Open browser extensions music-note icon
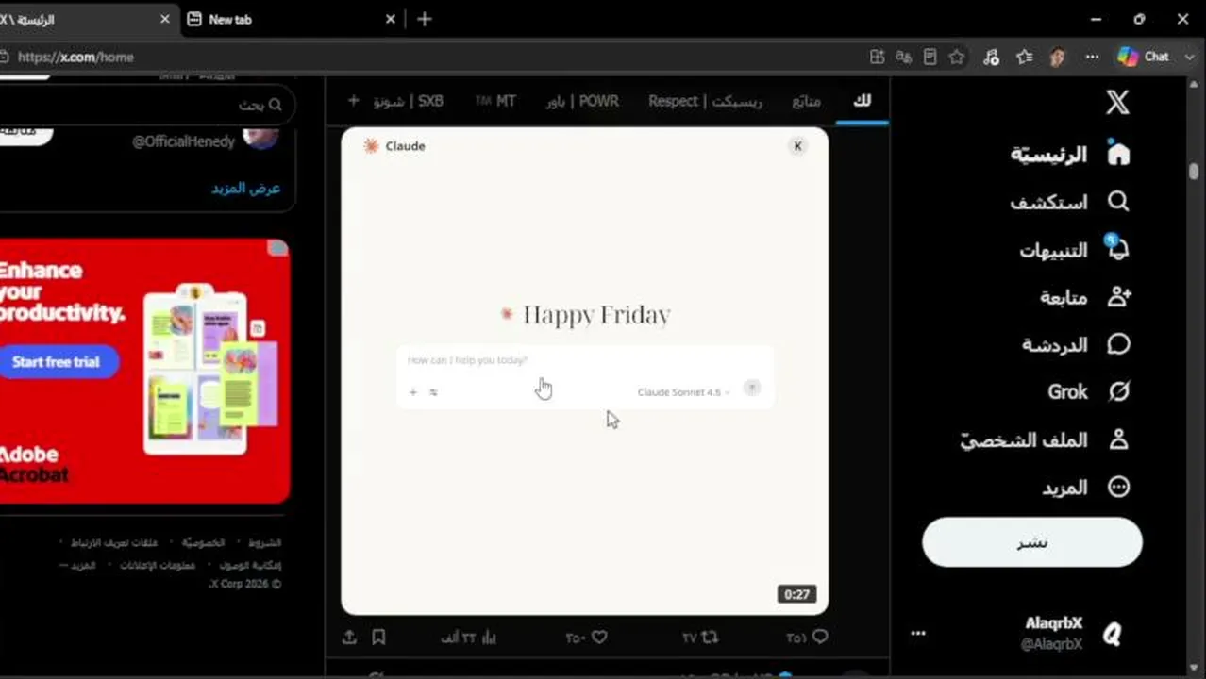 991,57
